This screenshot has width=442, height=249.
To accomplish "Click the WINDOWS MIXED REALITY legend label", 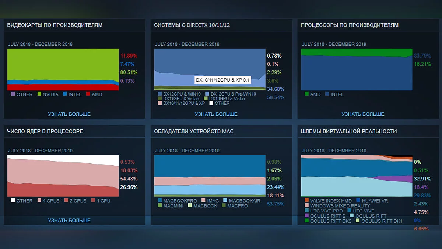I will click(340, 205).
